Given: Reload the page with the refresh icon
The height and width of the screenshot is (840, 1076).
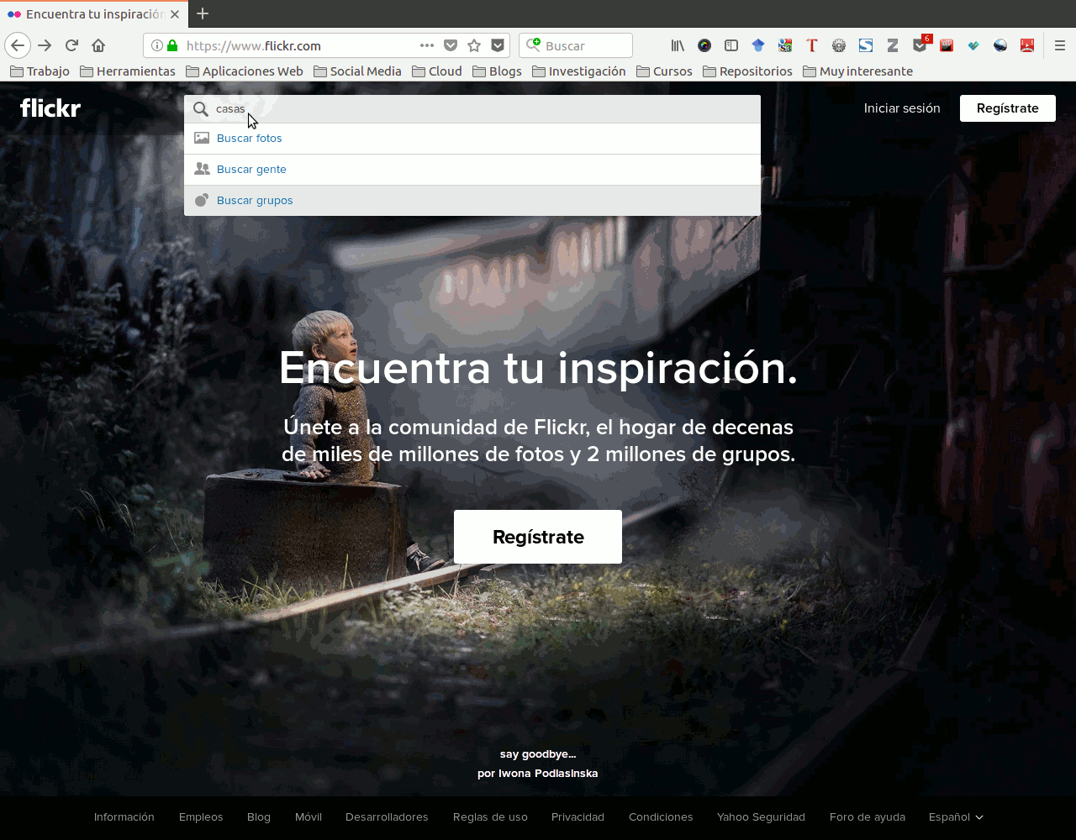Looking at the screenshot, I should (x=71, y=45).
